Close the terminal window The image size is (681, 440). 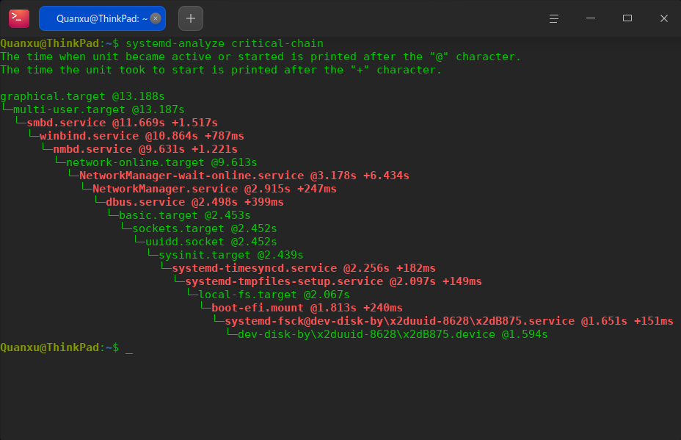663,18
